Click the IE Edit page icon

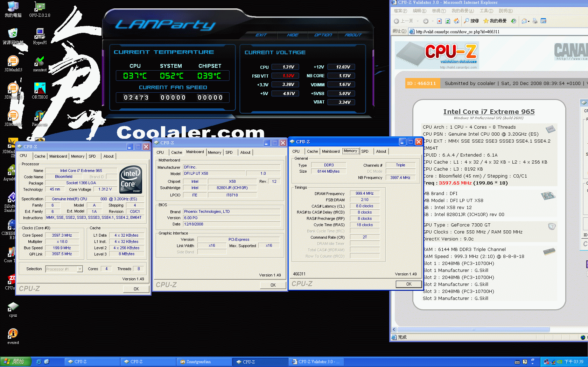point(544,21)
